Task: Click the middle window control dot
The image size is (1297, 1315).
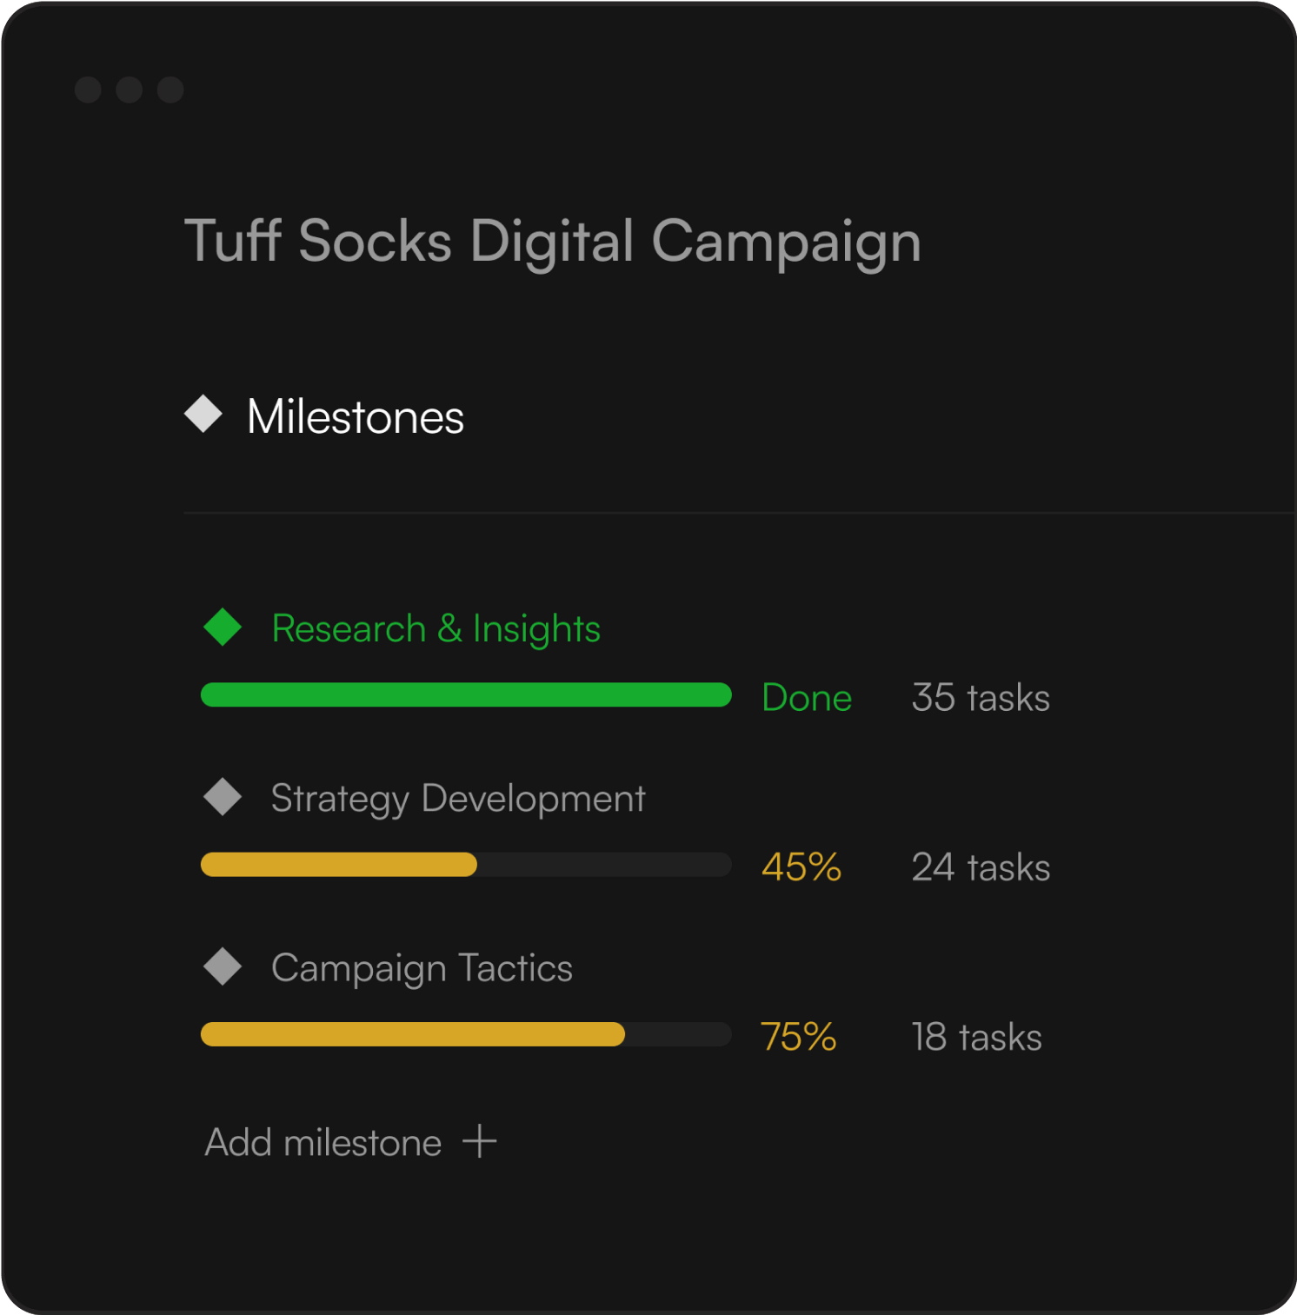Action: [x=129, y=90]
